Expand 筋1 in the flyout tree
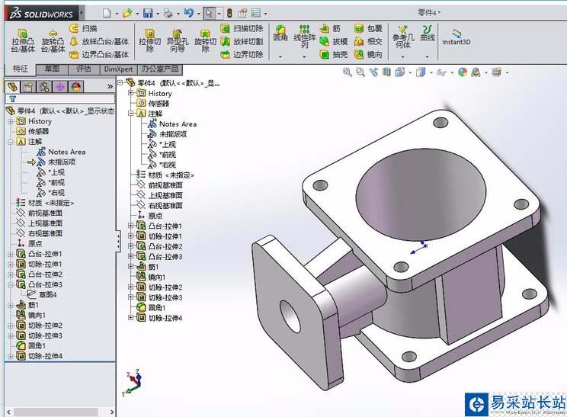This screenshot has height=417, width=567. 130,267
